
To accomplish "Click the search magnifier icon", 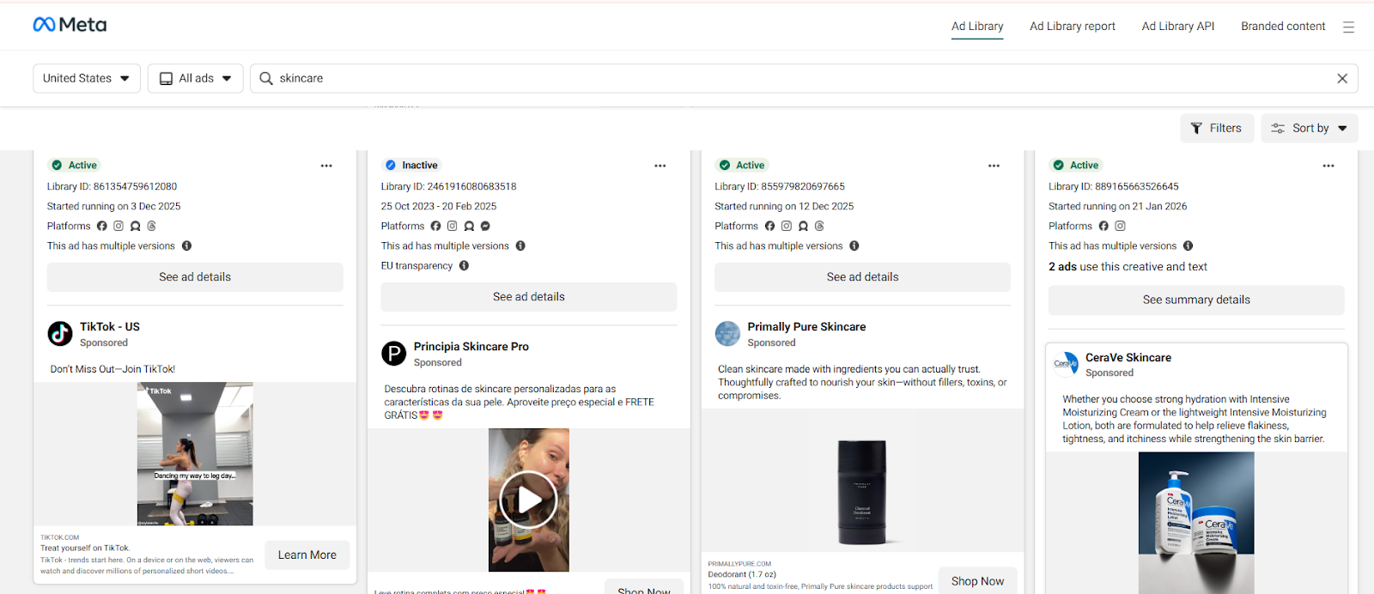I will click(266, 78).
